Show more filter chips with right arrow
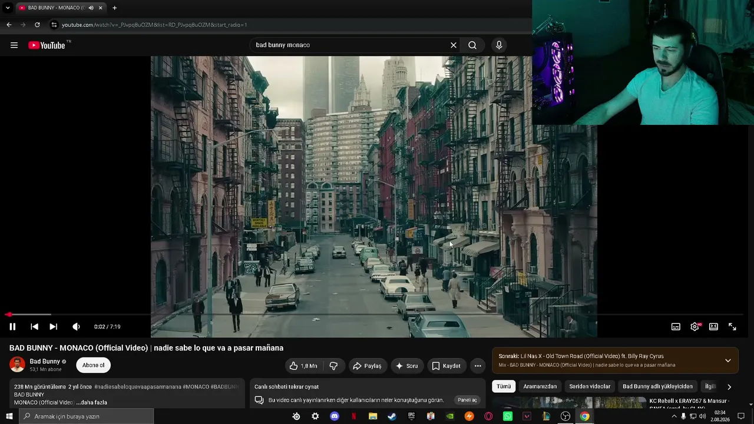The height and width of the screenshot is (424, 754). point(729,387)
